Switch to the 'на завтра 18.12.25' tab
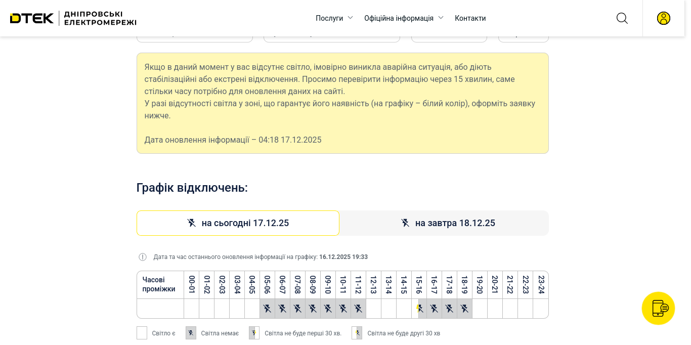691x345 pixels. click(x=444, y=223)
